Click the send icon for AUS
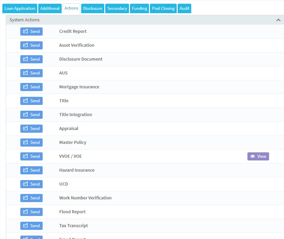Image resolution: width=284 pixels, height=239 pixels. coord(26,73)
